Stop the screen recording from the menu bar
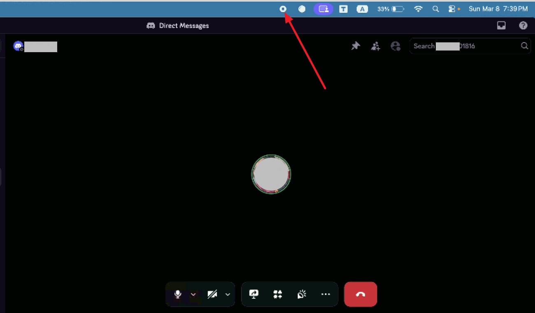535x313 pixels. (283, 9)
